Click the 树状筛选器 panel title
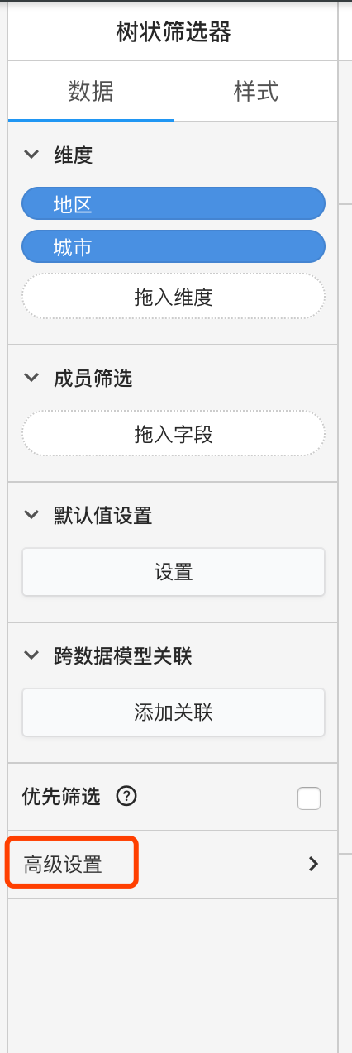Screen dimensions: 352x1053 coord(174,32)
